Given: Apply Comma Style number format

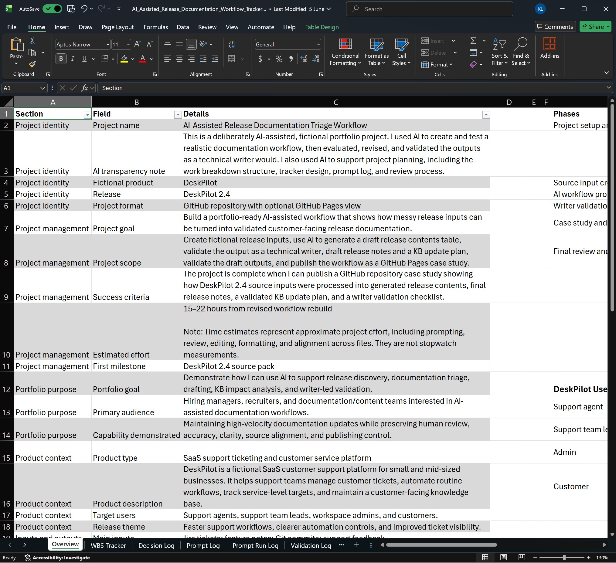Looking at the screenshot, I should click(291, 59).
